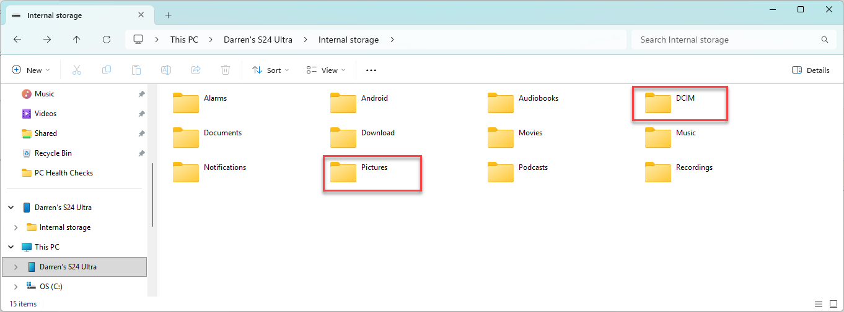844x312 pixels.
Task: Add a new tab with plus button
Action: (x=168, y=15)
